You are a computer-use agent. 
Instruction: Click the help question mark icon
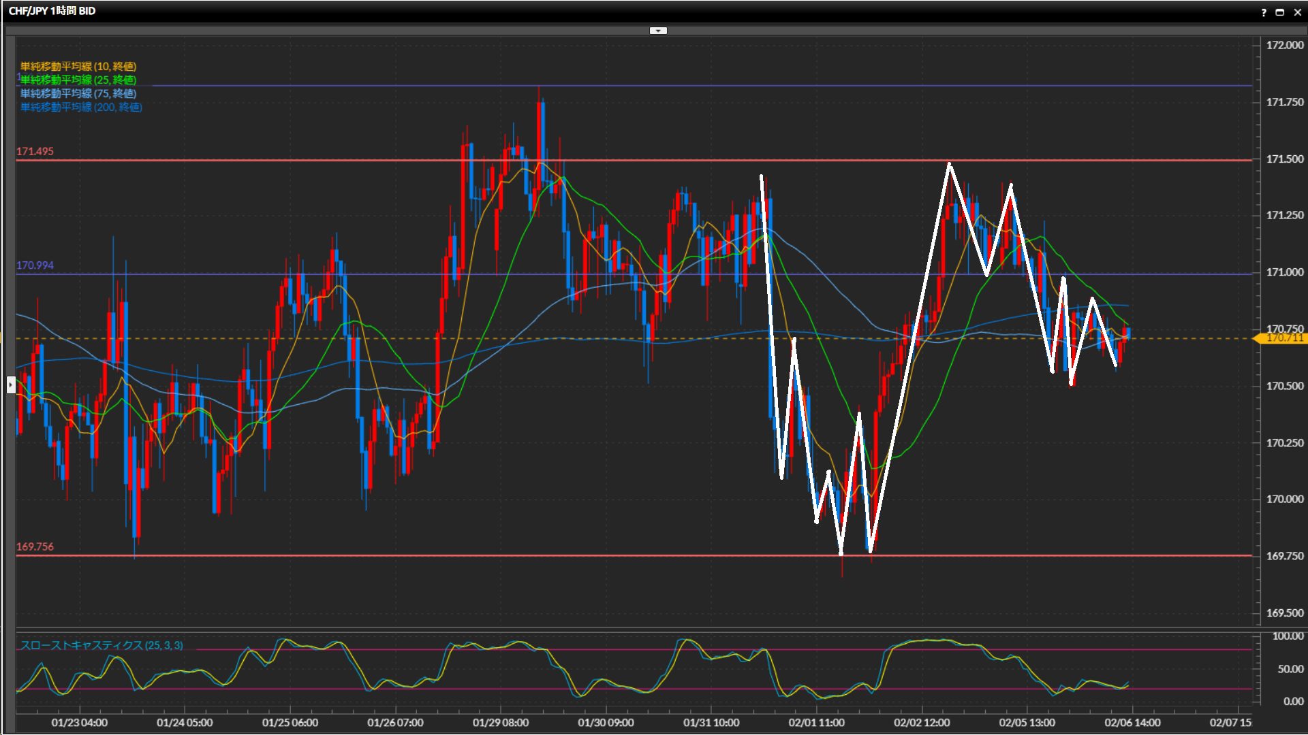coord(1264,12)
